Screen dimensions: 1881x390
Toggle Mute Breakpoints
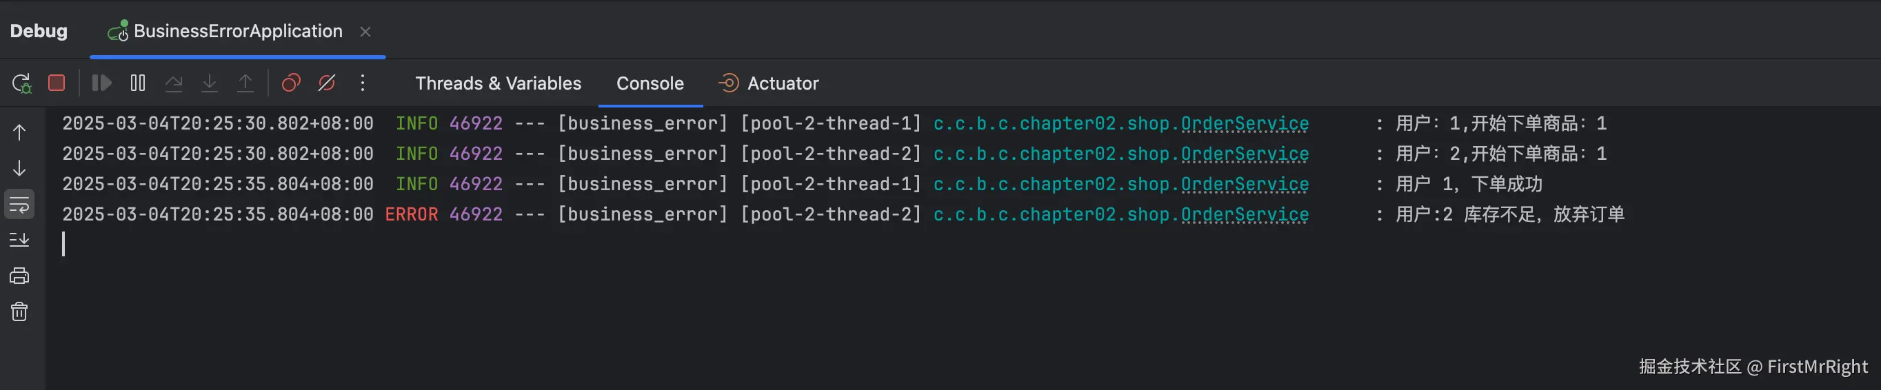[x=326, y=83]
